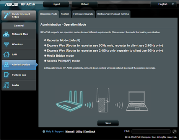The width and height of the screenshot is (179, 140).
Task: Click the Save button
Action: click(108, 123)
